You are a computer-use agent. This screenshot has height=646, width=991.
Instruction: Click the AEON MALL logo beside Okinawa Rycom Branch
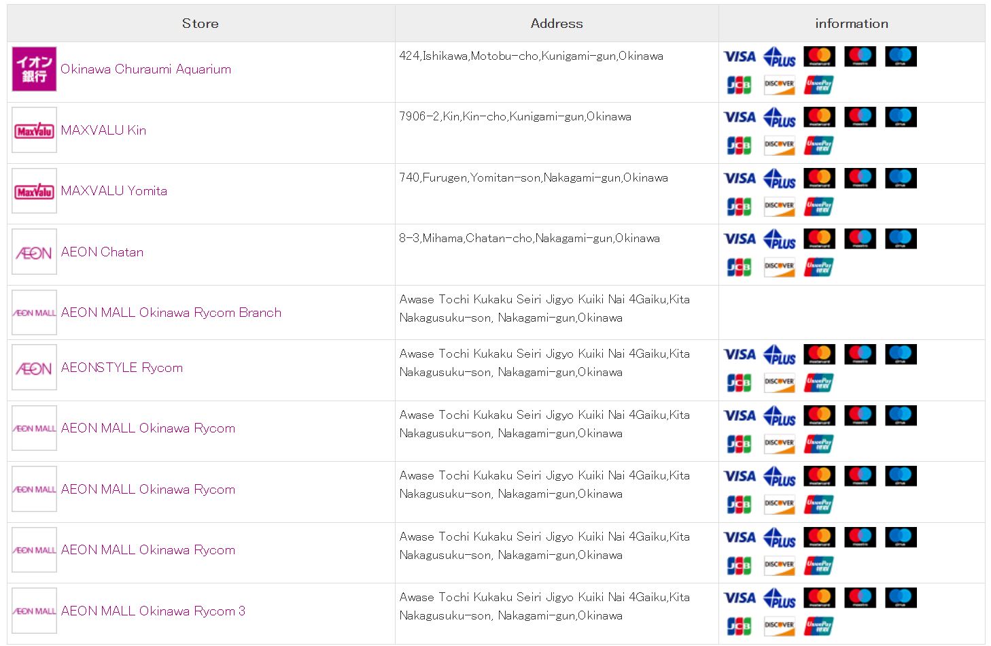pyautogui.click(x=34, y=313)
